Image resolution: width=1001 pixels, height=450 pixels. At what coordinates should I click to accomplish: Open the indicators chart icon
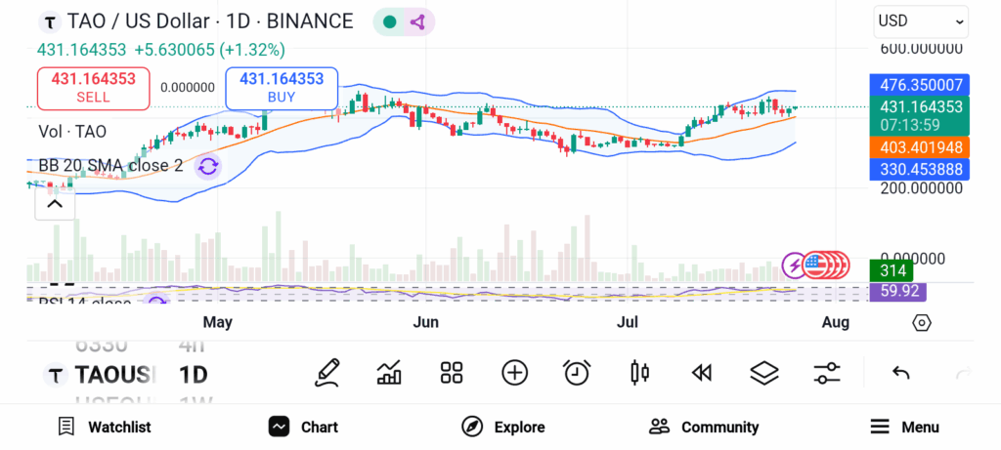[x=389, y=373]
